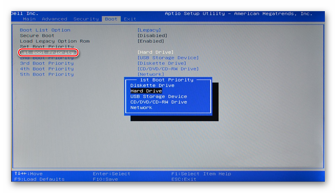The height and width of the screenshot is (193, 336).
Task: Select the 4th Boot Priority setting label
Action: click(47, 69)
